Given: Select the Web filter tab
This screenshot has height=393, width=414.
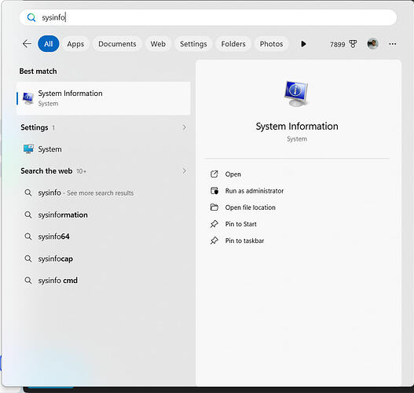Looking at the screenshot, I should [x=158, y=44].
